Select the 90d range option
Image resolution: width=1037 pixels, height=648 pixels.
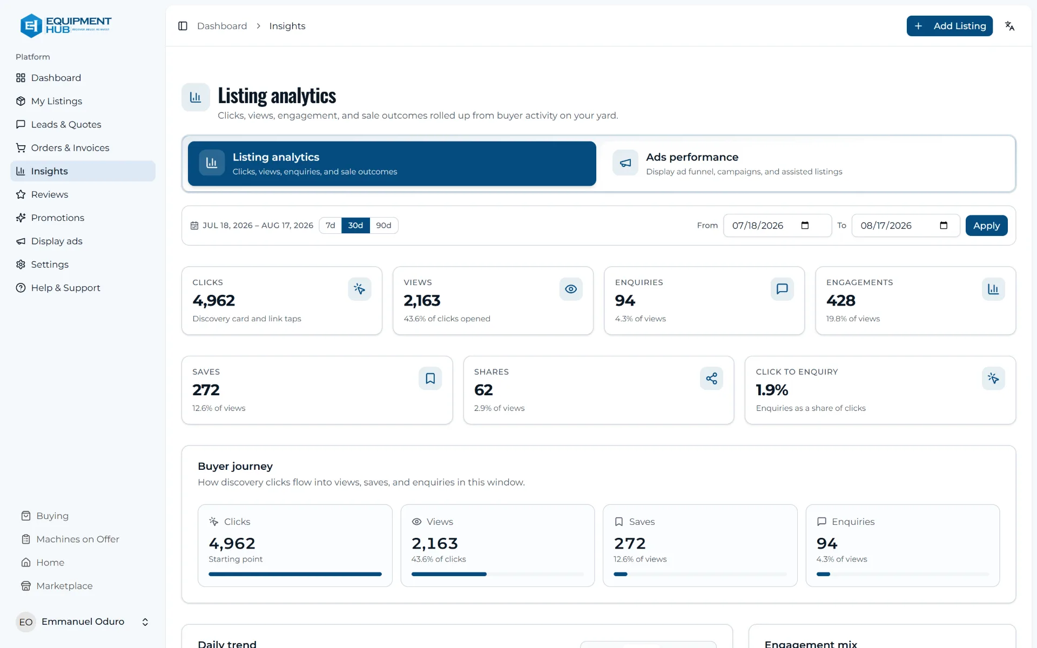pyautogui.click(x=383, y=225)
